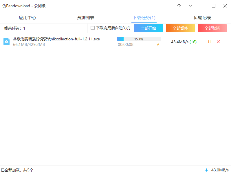
Task: Click the exe file type icon
Action: tap(6, 42)
